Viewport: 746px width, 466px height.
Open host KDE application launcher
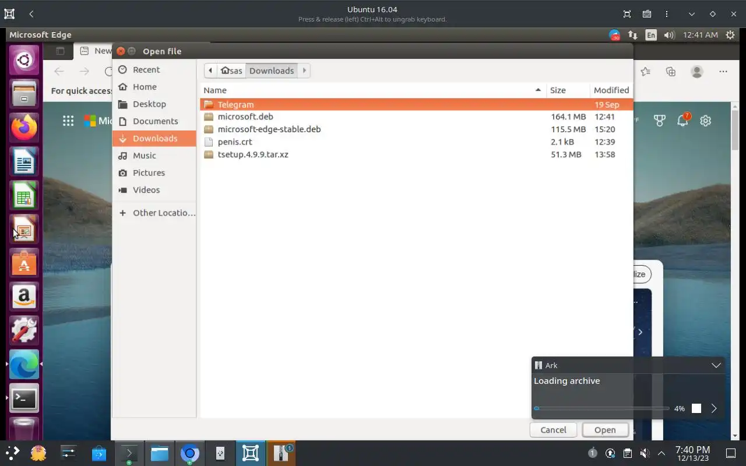pos(12,453)
